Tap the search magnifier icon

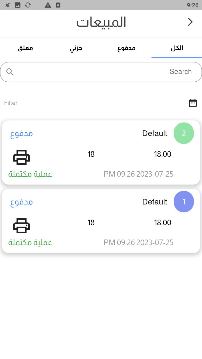click(x=10, y=72)
